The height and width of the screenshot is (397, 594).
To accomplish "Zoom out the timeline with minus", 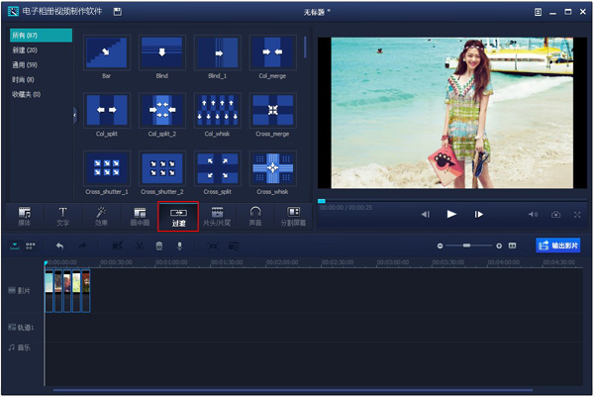I will (x=440, y=246).
